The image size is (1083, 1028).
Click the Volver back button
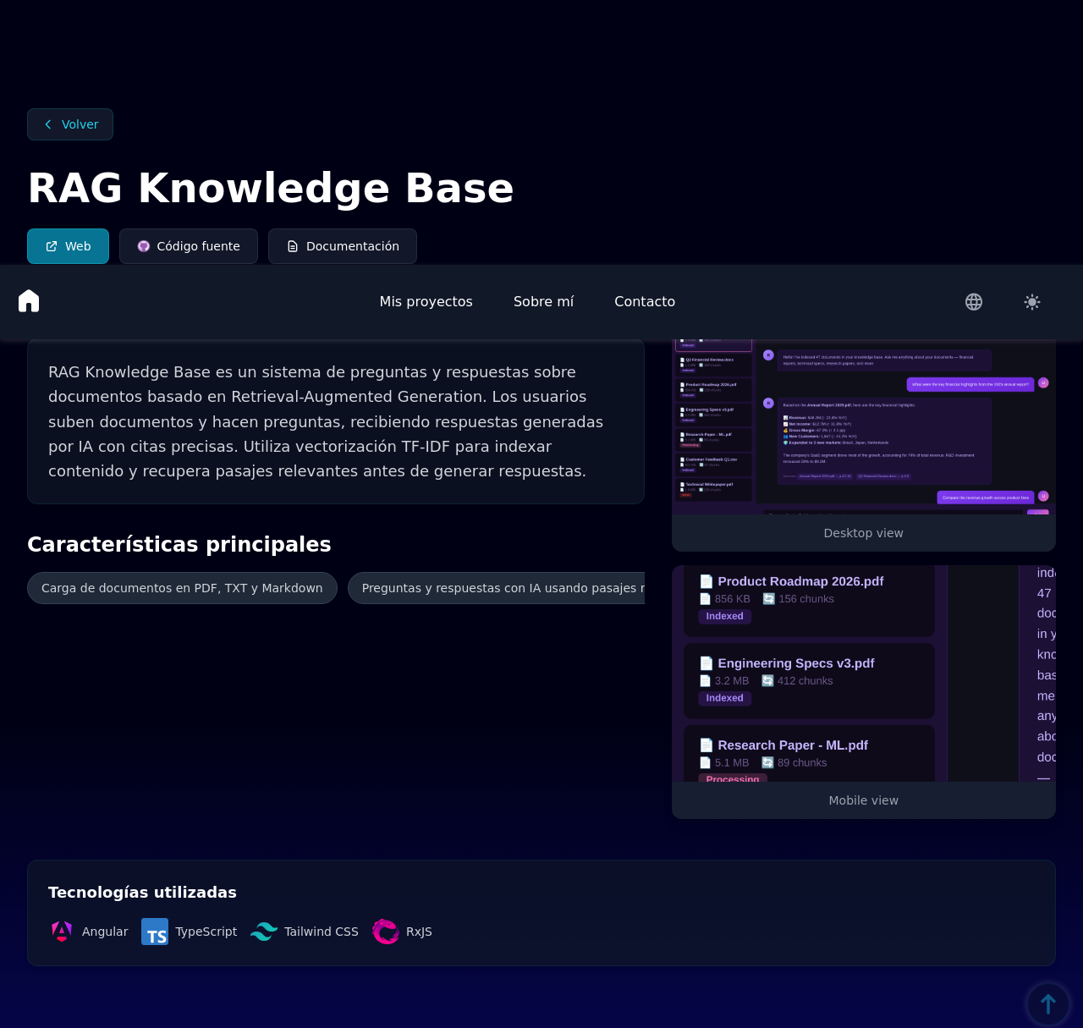[x=70, y=124]
